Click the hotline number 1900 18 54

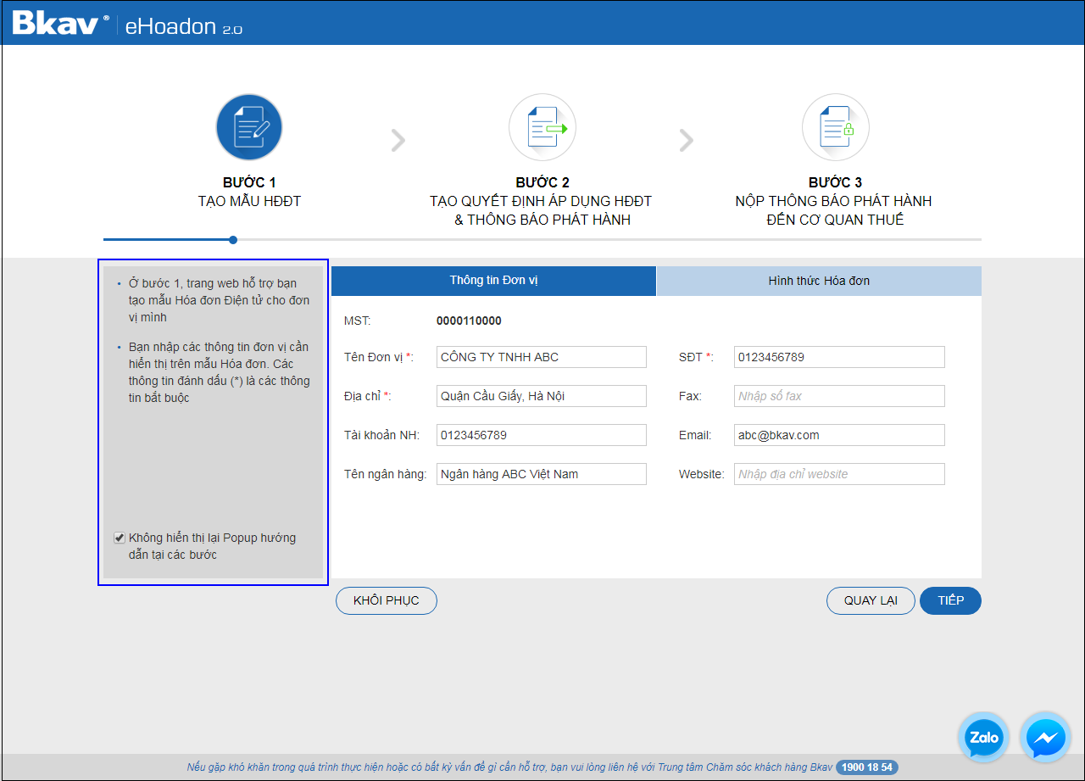tap(867, 767)
